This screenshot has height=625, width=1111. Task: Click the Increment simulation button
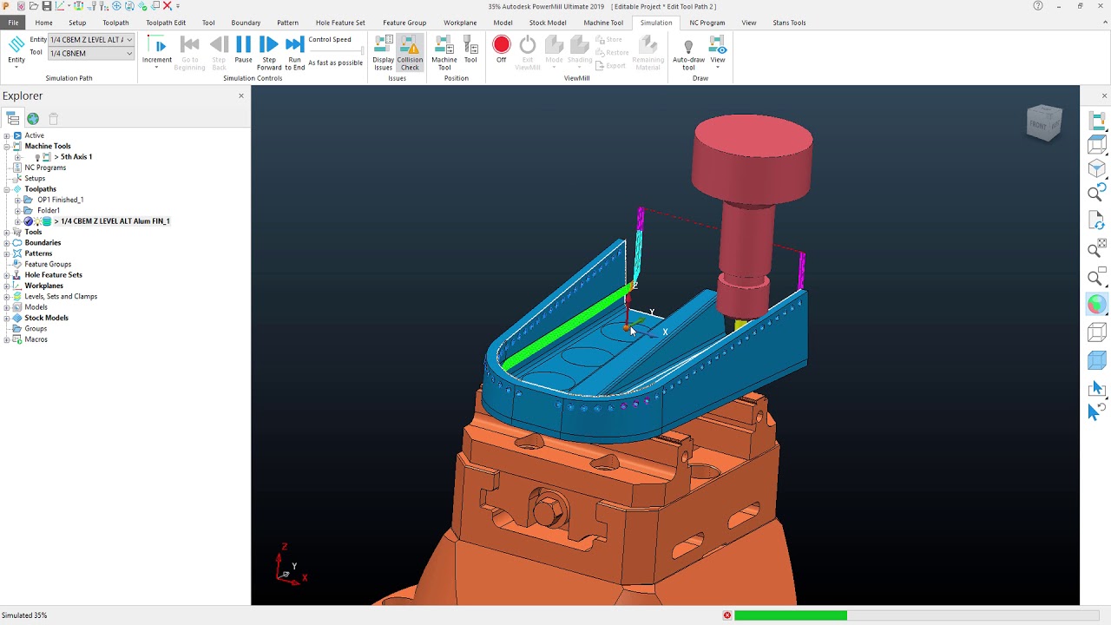[157, 52]
